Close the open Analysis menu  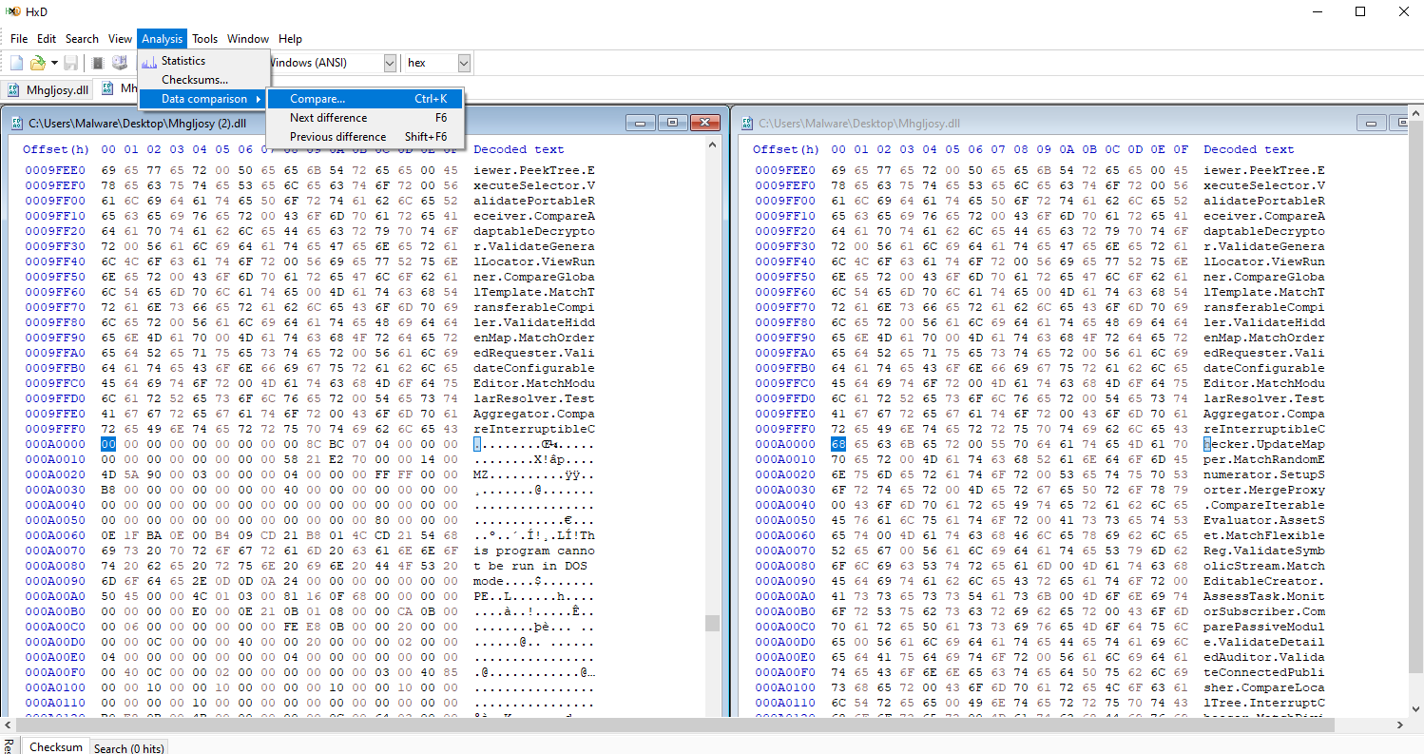(162, 39)
